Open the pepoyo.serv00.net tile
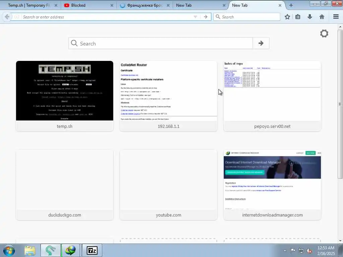The height and width of the screenshot is (257, 343). tap(272, 96)
